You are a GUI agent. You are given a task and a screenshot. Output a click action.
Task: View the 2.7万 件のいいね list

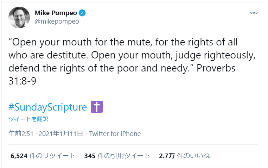[184, 156]
